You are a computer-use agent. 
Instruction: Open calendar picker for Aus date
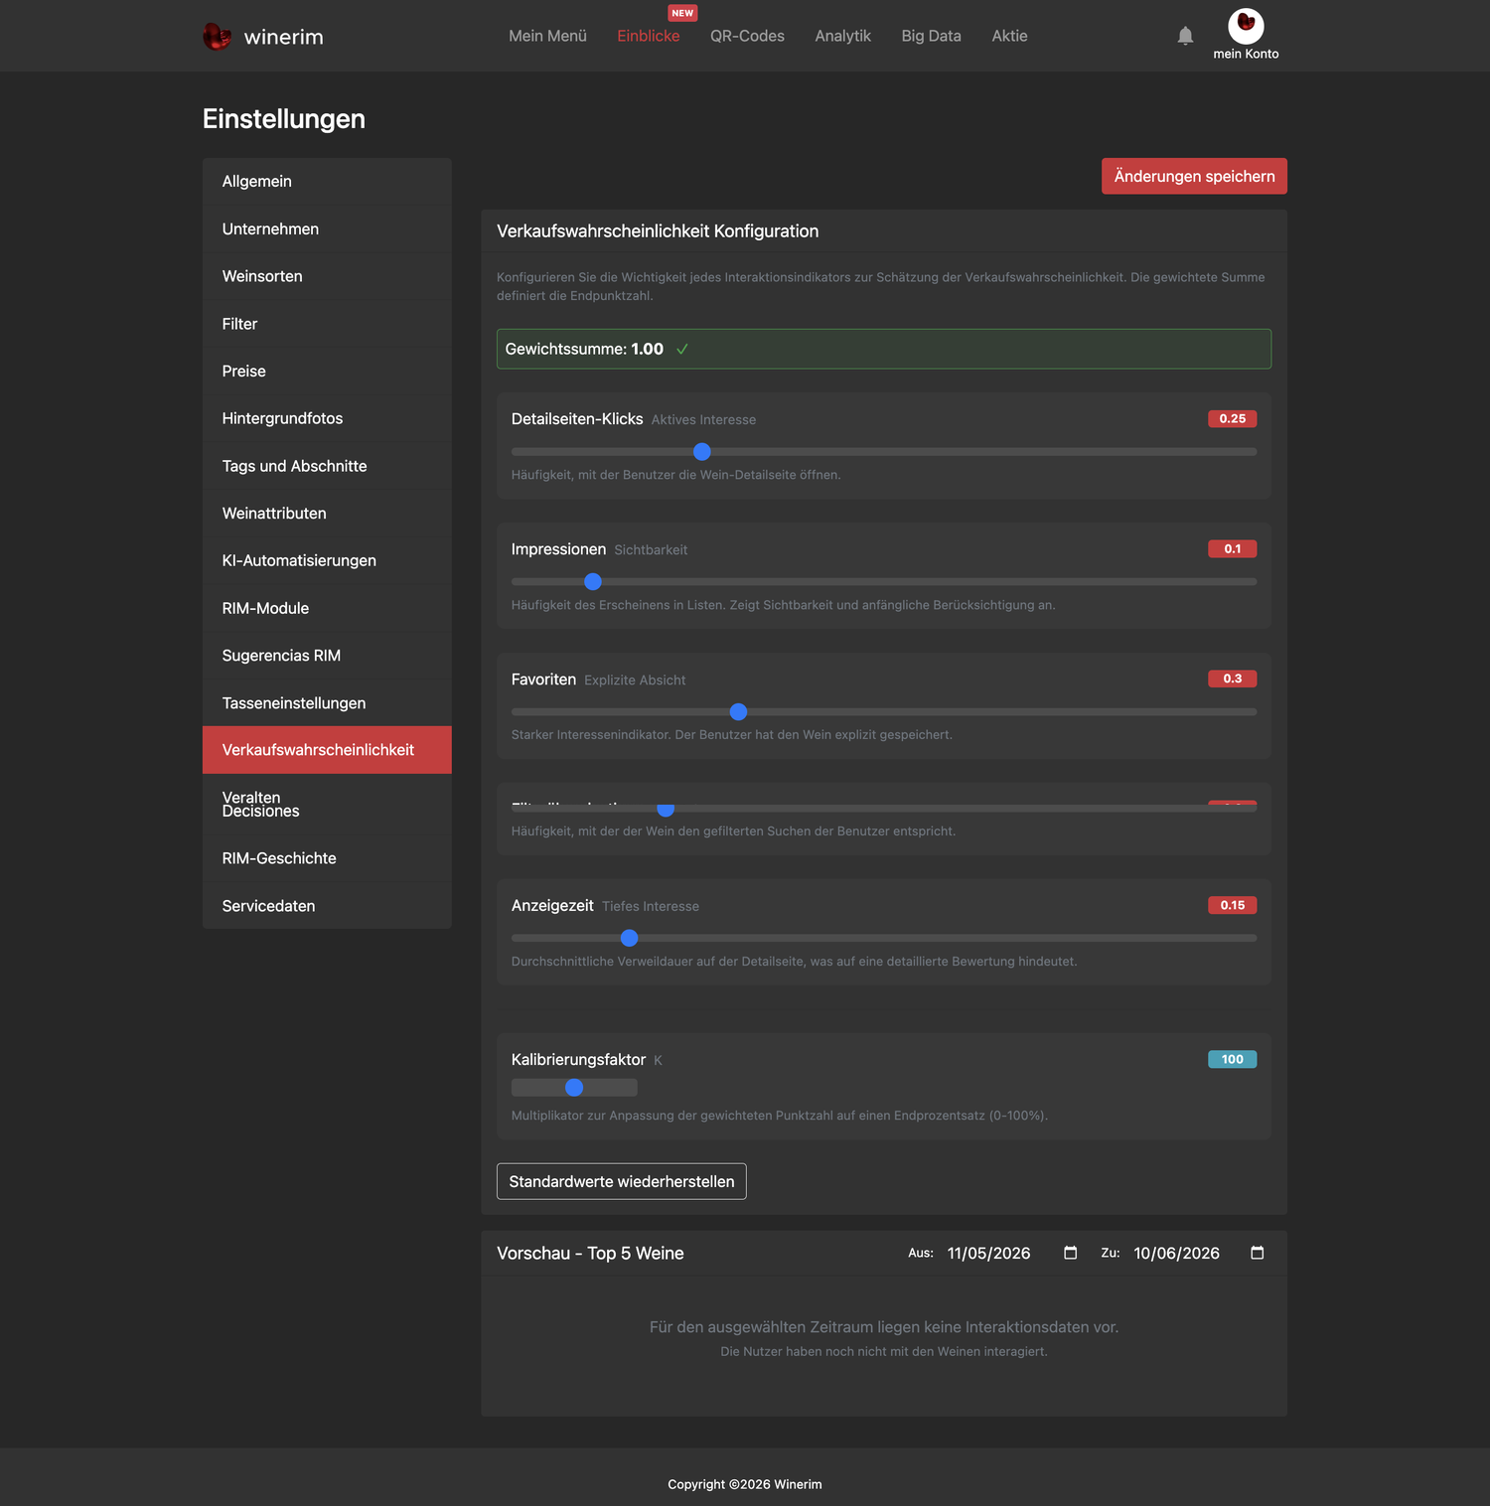coord(1070,1253)
